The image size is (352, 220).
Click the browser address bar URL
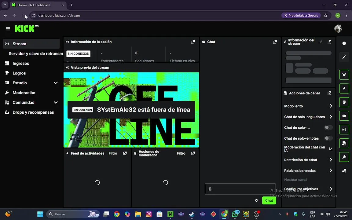(59, 16)
